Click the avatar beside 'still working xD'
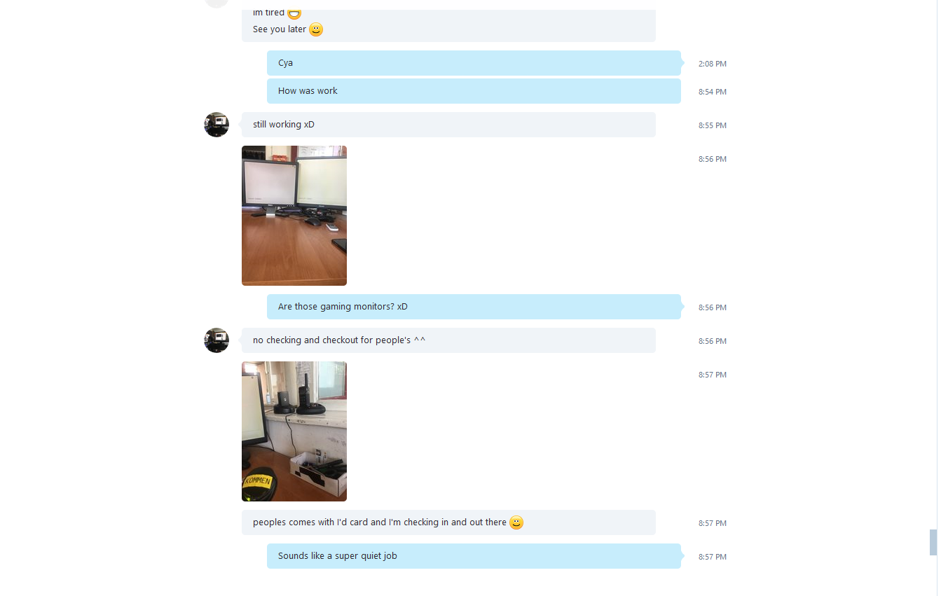 [x=217, y=125]
